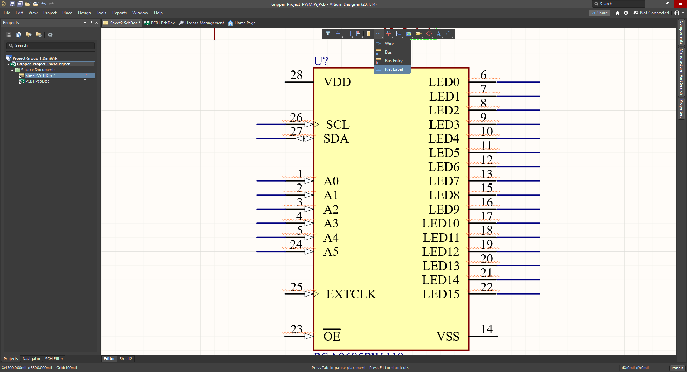
Task: Click the green Sheet Symbol icon
Action: click(x=408, y=34)
